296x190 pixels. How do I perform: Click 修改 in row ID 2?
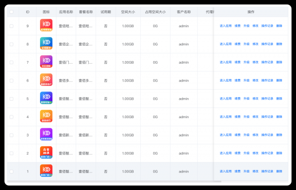coord(255,153)
